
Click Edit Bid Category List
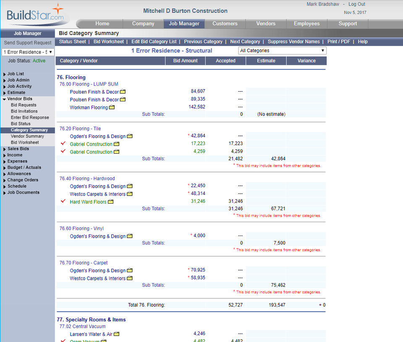click(154, 42)
